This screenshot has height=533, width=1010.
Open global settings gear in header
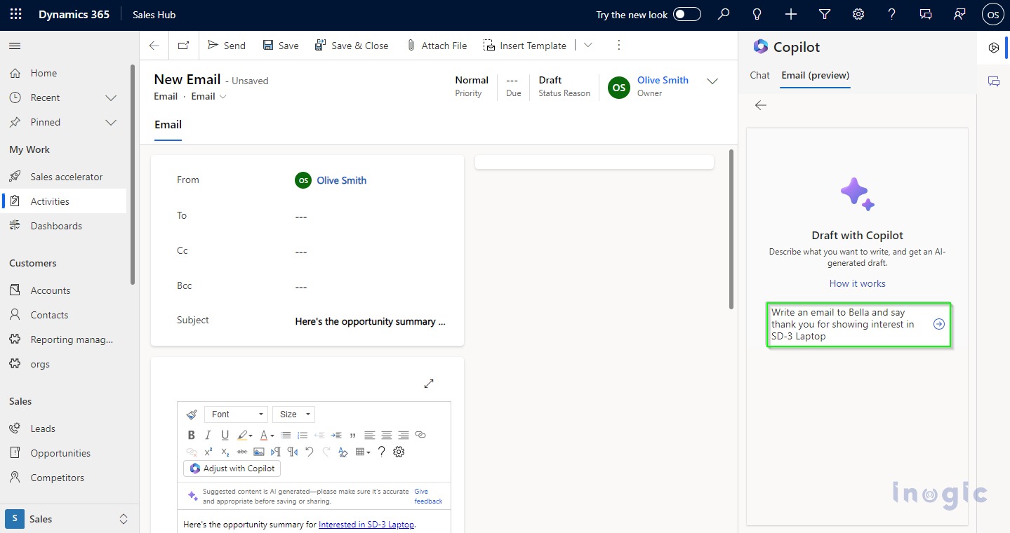858,14
